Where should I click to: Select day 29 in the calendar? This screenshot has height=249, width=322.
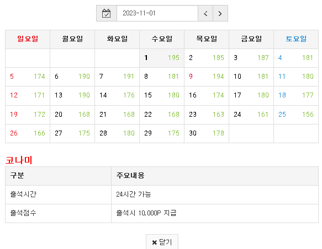click(148, 133)
